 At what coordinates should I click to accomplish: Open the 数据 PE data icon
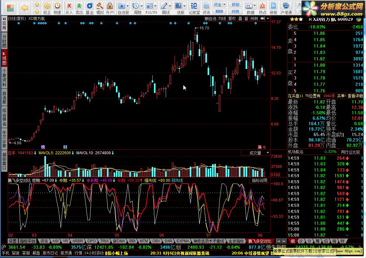click(x=249, y=8)
